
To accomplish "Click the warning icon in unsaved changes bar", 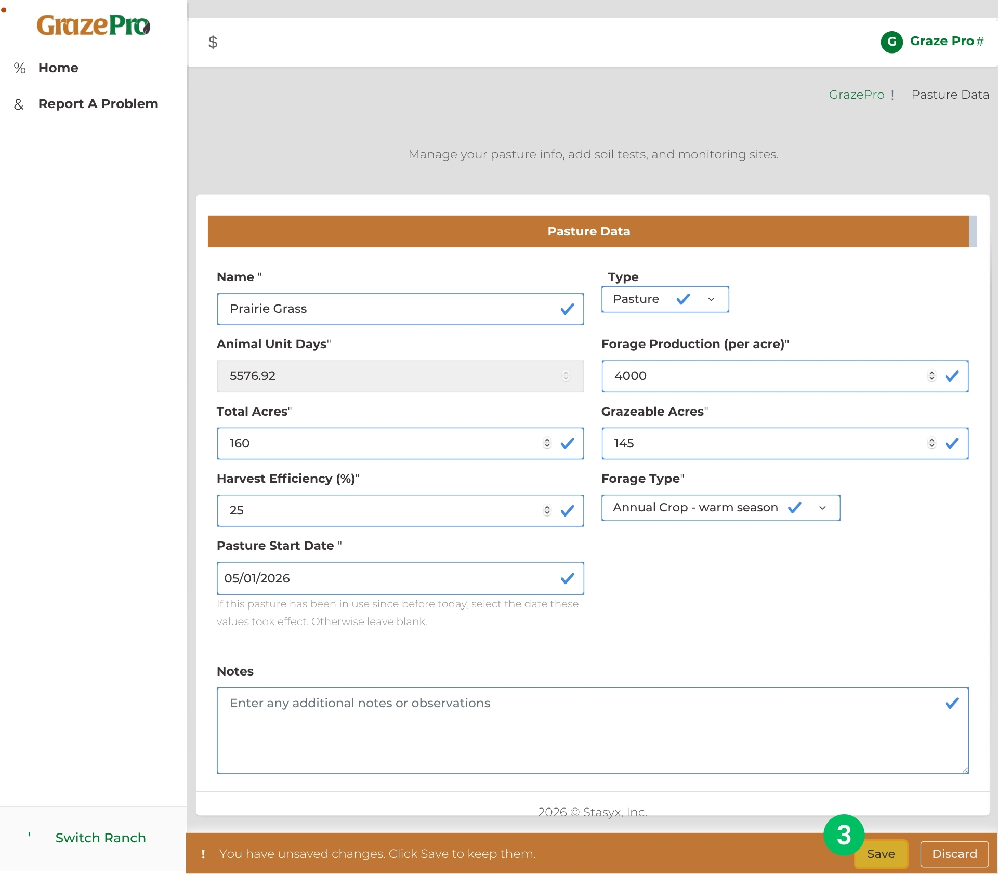I will click(203, 854).
